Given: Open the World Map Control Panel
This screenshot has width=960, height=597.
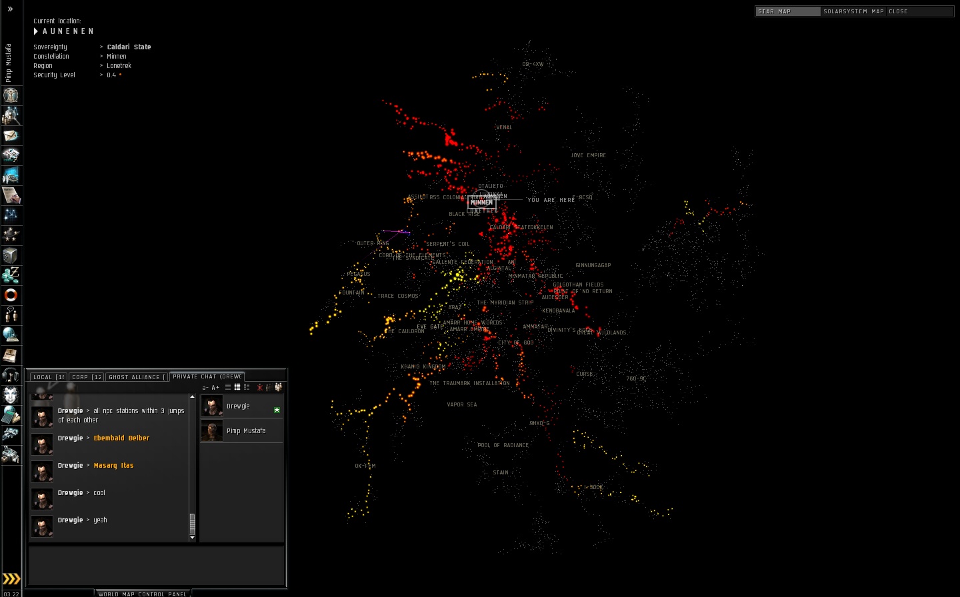Looking at the screenshot, I should point(143,594).
